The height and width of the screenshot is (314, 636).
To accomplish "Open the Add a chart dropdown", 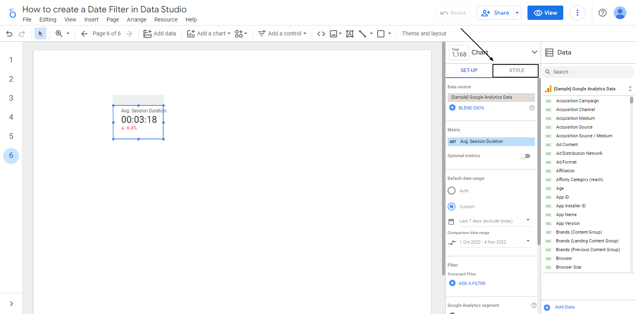I will click(x=209, y=34).
